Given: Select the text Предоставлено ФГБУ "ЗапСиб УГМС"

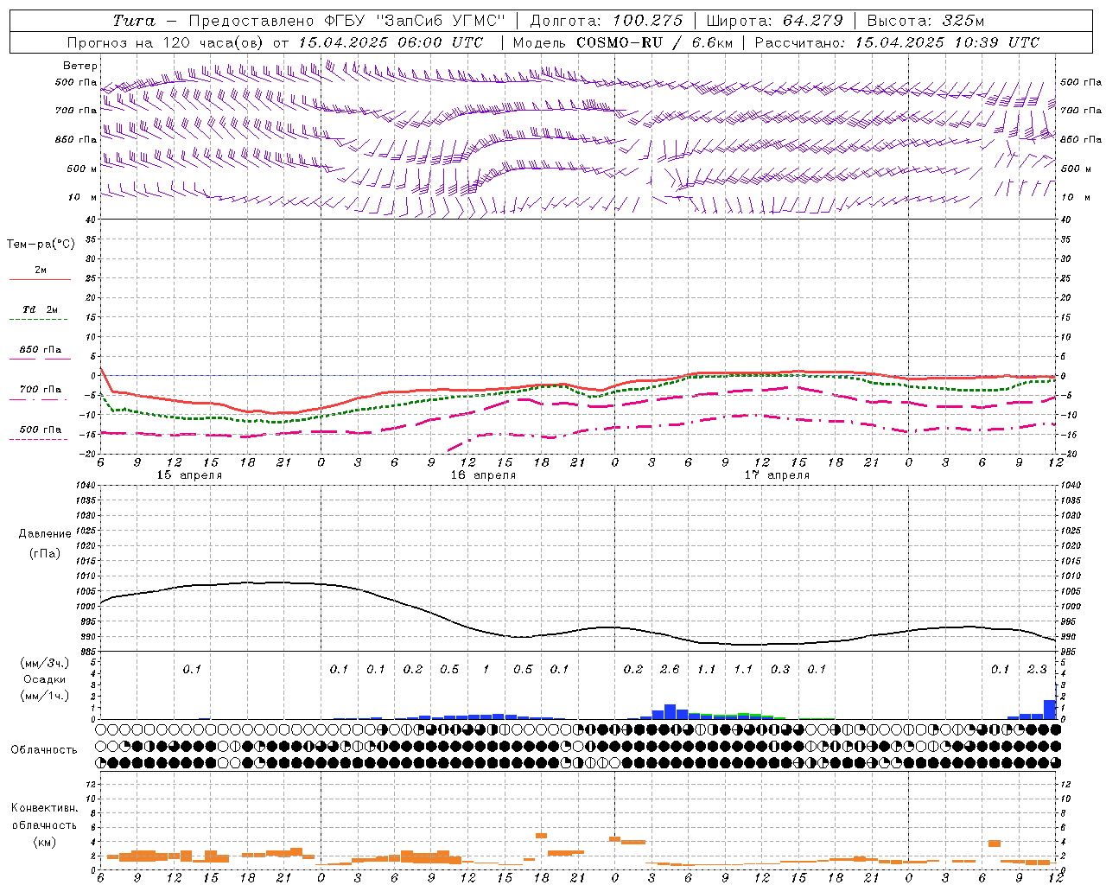Looking at the screenshot, I should [346, 21].
